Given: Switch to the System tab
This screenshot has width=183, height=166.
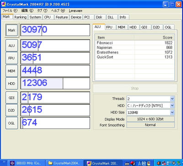Looking at the screenshot, I should 35,17.
